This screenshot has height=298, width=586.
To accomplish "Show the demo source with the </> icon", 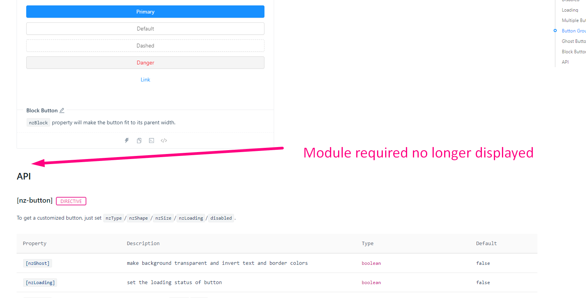I will pos(164,140).
